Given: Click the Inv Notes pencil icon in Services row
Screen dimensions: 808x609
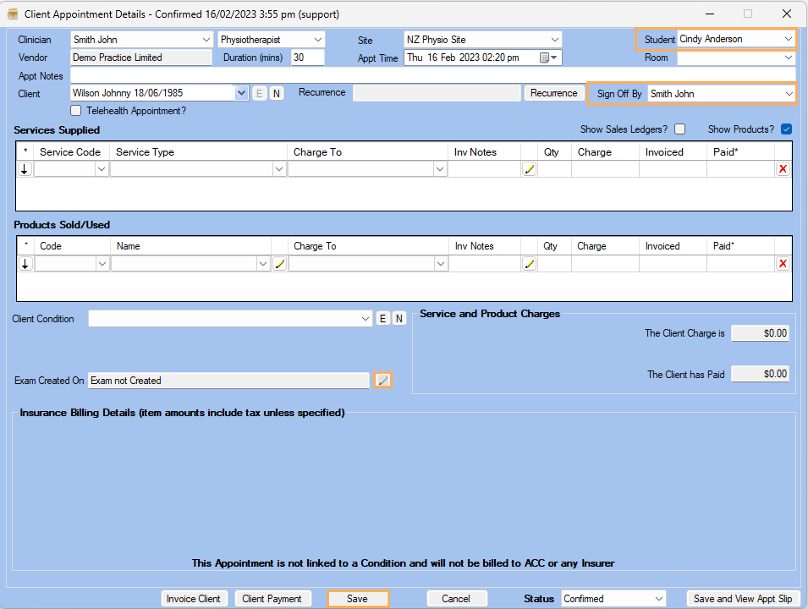Looking at the screenshot, I should 530,169.
